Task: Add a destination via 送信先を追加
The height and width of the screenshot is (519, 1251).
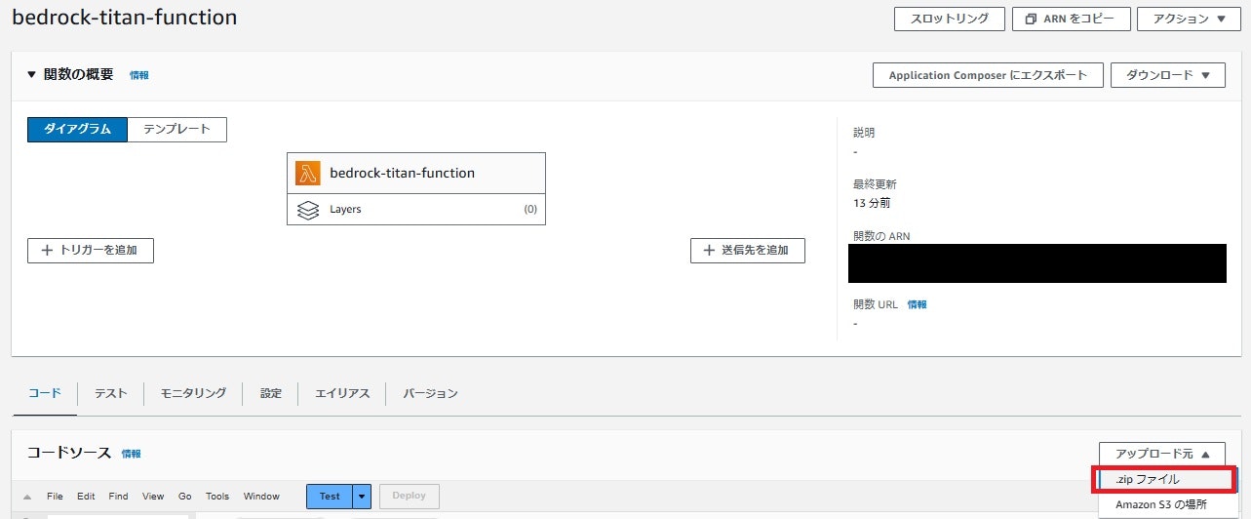Action: coord(748,251)
